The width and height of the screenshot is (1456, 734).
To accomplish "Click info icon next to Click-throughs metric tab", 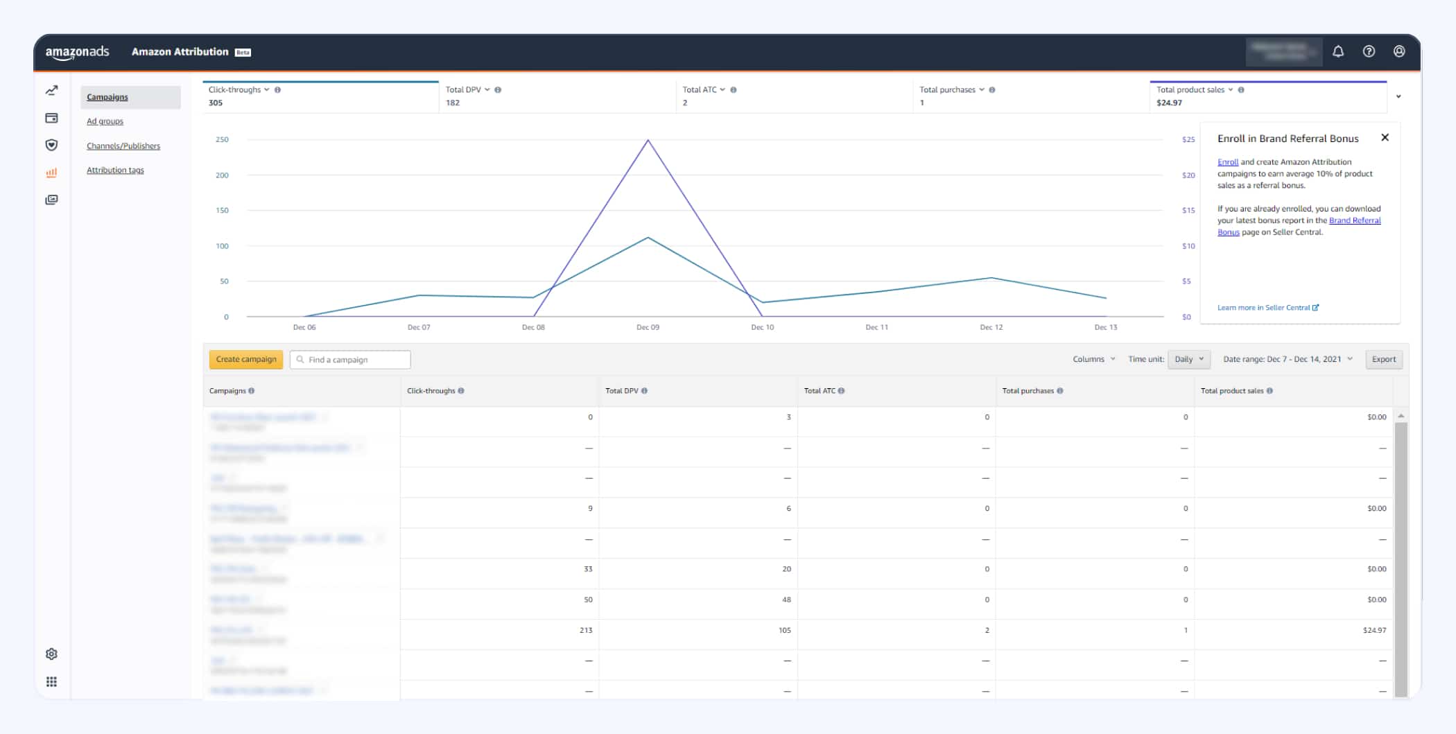I will [277, 89].
